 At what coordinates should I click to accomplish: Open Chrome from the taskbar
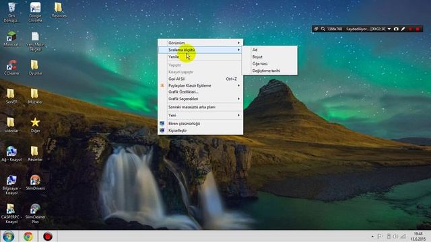tap(28, 236)
